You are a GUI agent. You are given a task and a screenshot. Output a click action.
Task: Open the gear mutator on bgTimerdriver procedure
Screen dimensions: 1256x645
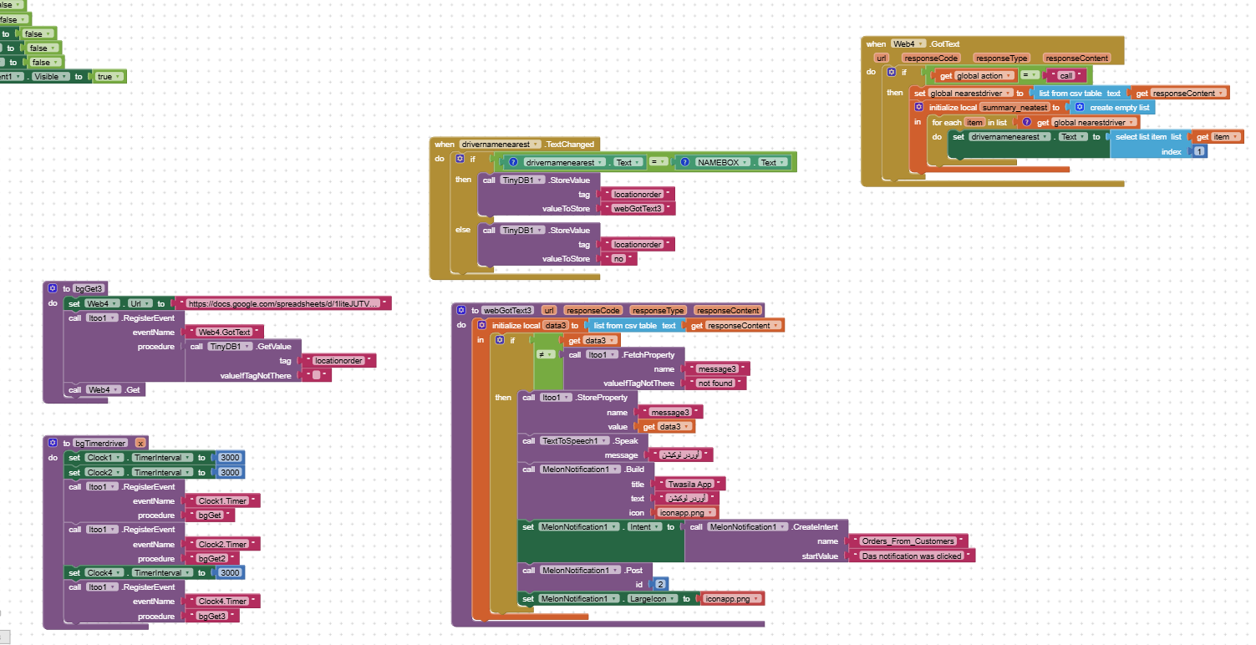click(53, 443)
